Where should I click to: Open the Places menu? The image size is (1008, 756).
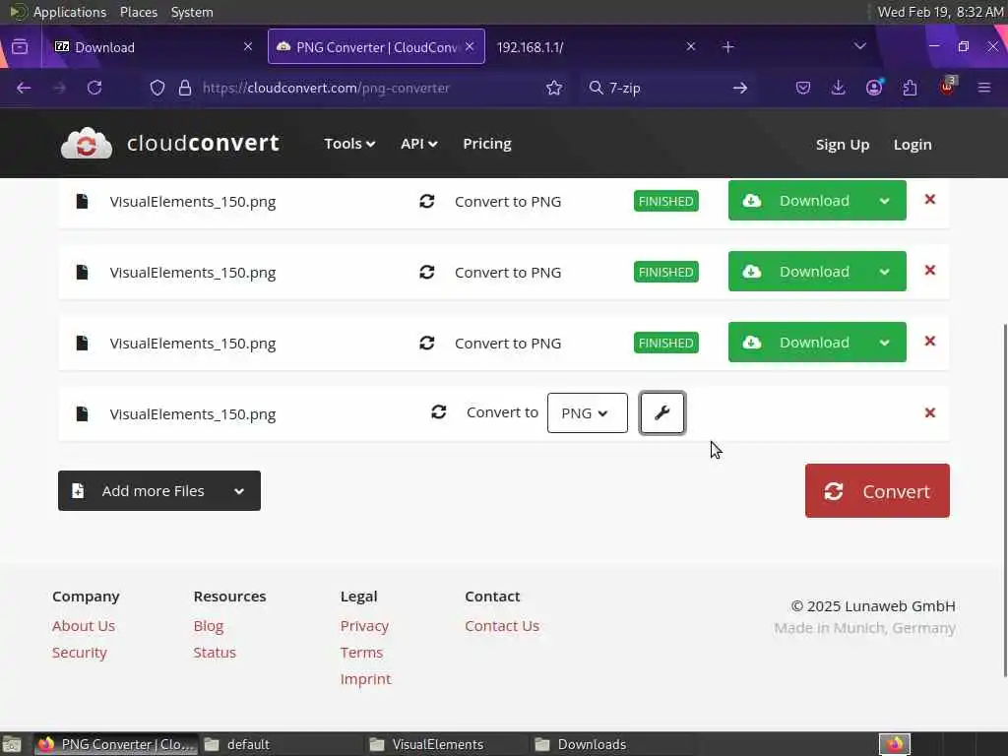click(x=138, y=12)
